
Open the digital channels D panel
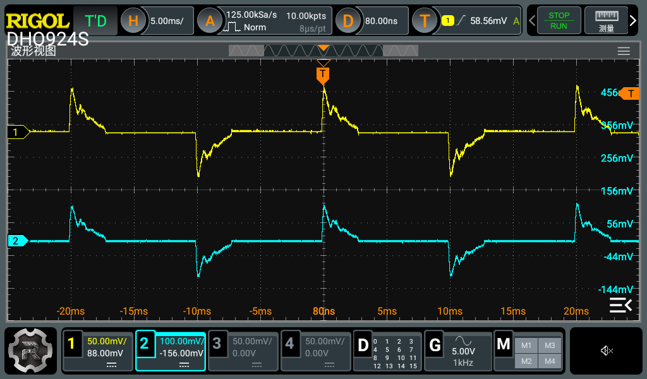363,345
